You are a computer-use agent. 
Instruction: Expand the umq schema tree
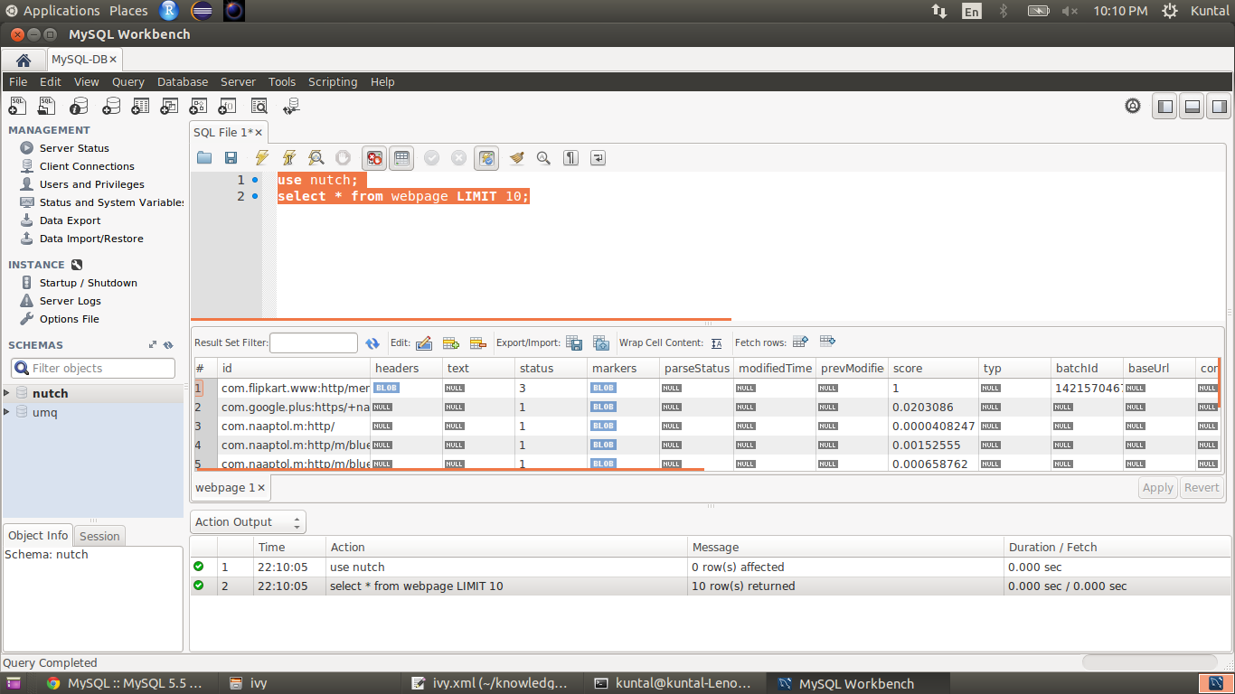pyautogui.click(x=7, y=412)
